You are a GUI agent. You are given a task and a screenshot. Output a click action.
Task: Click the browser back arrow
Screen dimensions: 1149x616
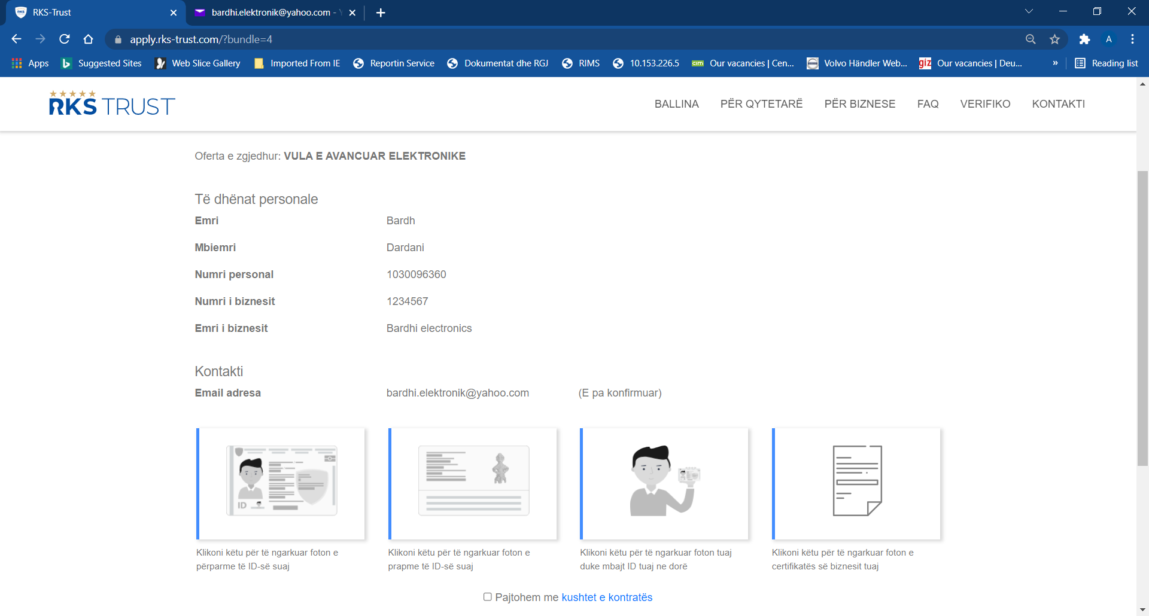click(16, 39)
